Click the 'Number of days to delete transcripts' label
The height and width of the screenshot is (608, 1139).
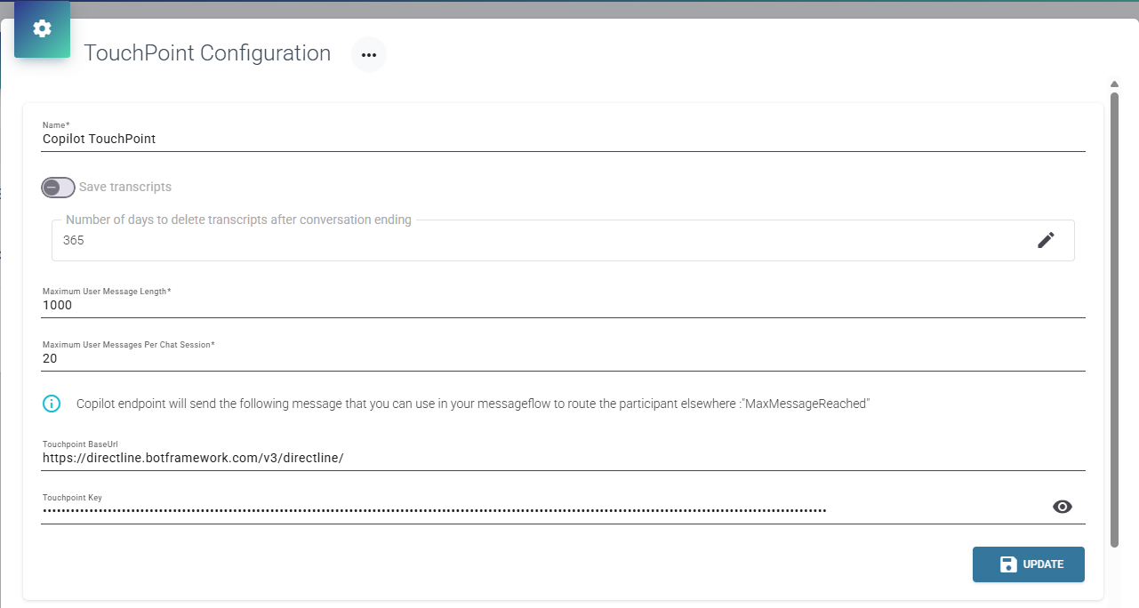[238, 220]
